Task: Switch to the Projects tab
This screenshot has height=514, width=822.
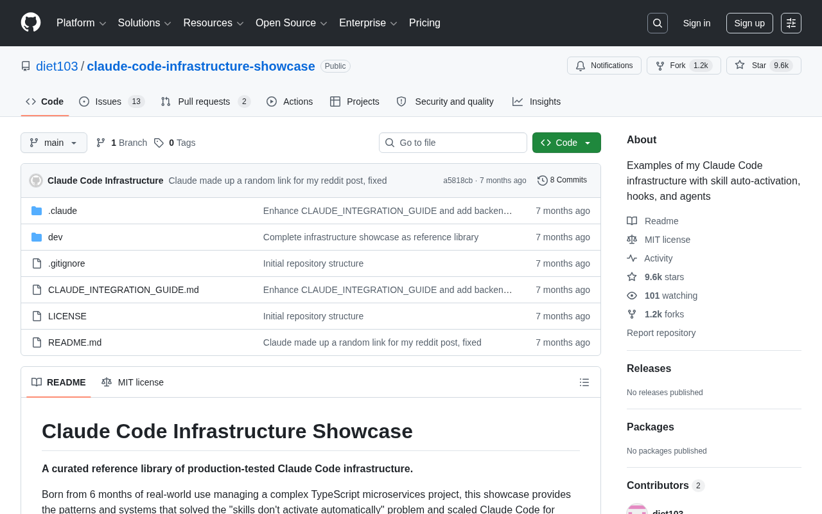Action: pos(354,102)
